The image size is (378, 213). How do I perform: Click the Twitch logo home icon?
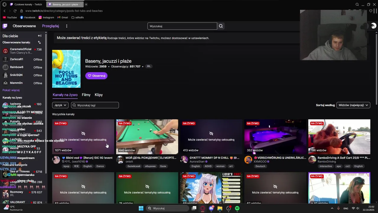[x=5, y=26]
